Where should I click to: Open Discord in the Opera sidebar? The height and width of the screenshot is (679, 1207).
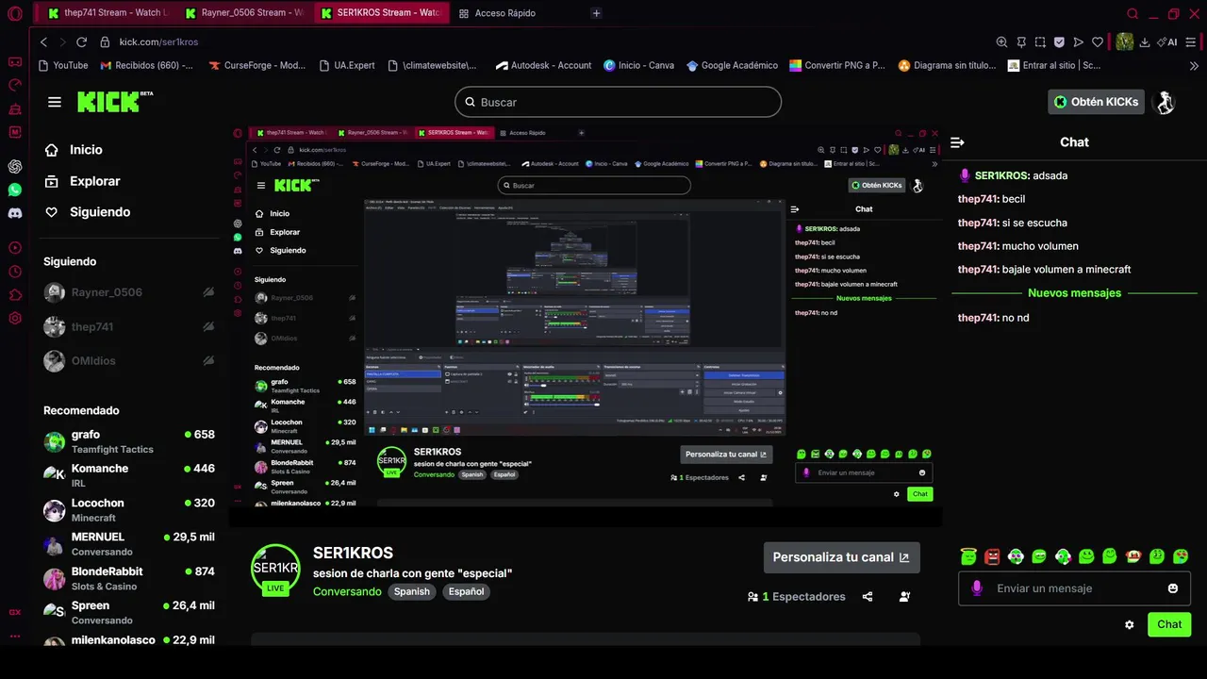tap(15, 214)
